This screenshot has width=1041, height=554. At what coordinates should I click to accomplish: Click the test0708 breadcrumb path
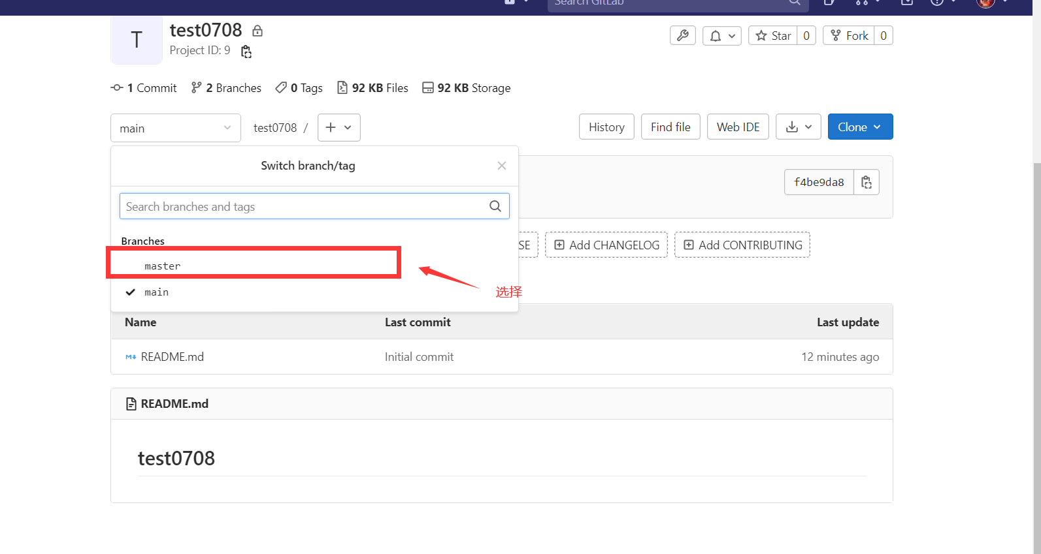click(275, 128)
